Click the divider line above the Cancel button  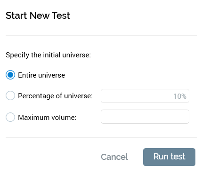click(101, 137)
